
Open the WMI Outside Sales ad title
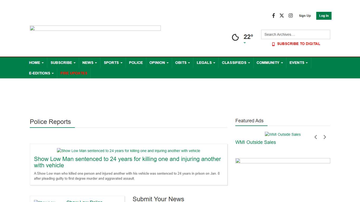(255, 142)
